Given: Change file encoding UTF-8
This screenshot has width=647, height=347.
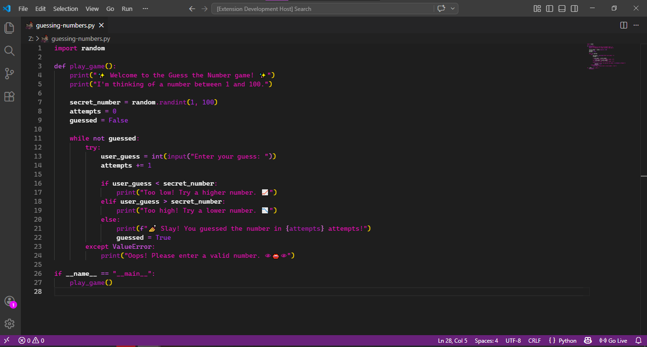Looking at the screenshot, I should (513, 340).
